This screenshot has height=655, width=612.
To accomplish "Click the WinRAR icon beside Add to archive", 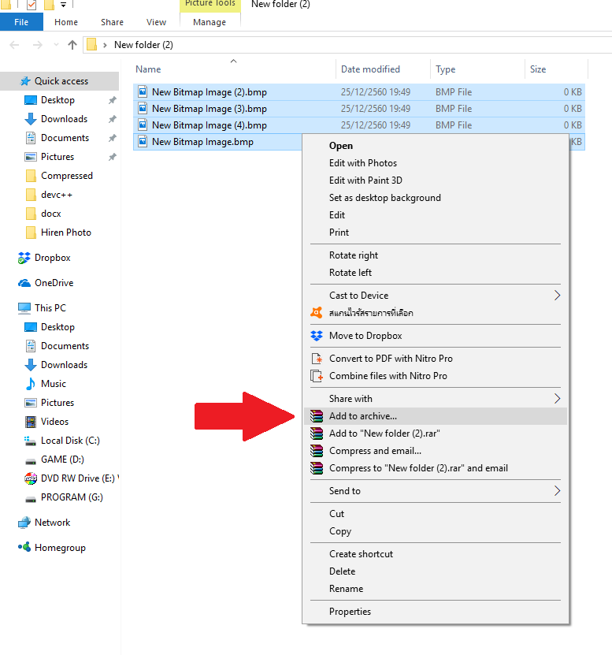I will click(x=317, y=416).
